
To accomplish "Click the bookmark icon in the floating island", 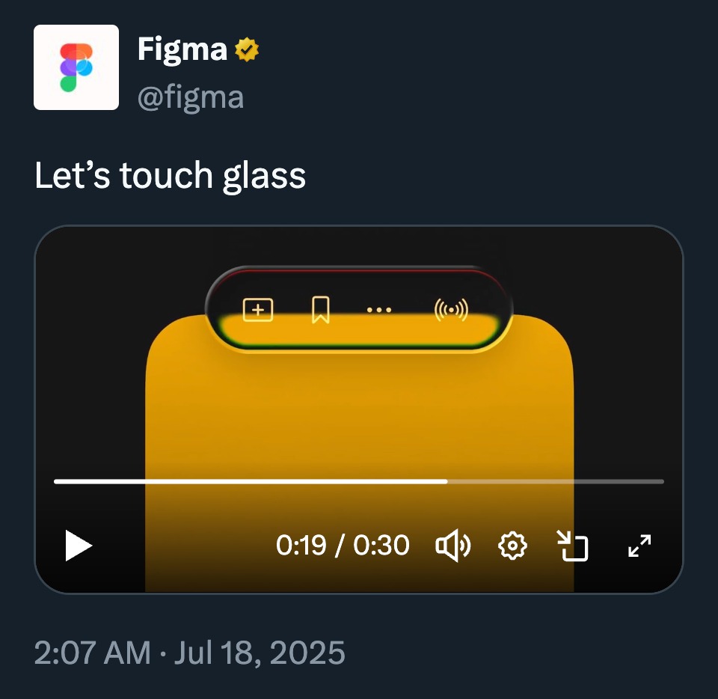I will [x=320, y=308].
